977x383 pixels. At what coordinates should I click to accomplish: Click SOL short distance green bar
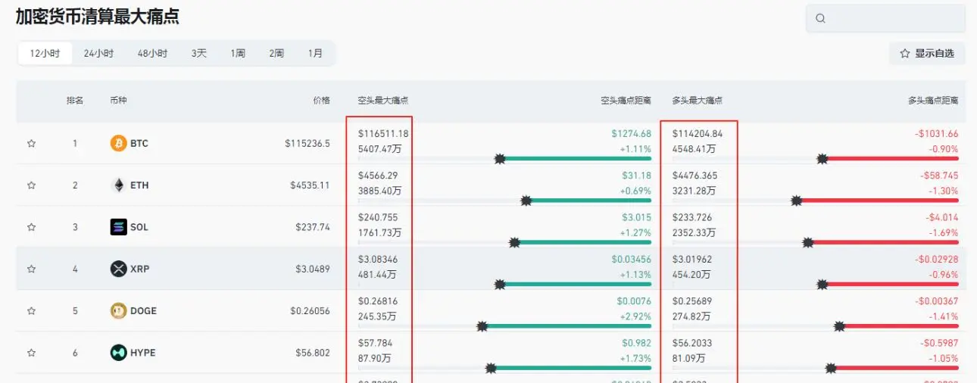tap(583, 243)
